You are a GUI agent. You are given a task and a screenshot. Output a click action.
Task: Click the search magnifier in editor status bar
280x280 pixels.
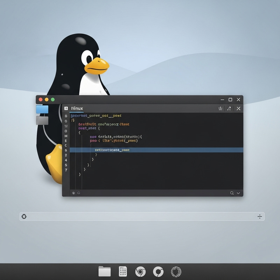(x=232, y=193)
